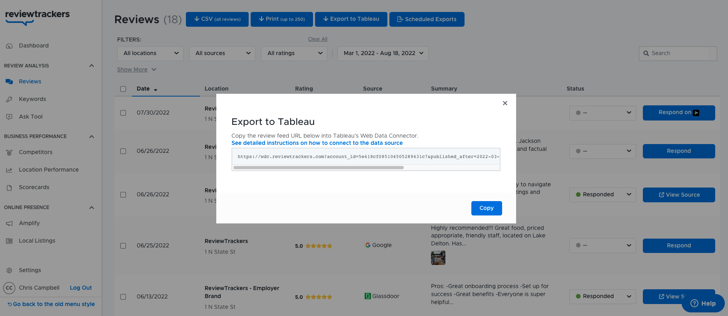Image resolution: width=728 pixels, height=316 pixels.
Task: Check the 07/30/2022 review checkbox
Action: 123,113
